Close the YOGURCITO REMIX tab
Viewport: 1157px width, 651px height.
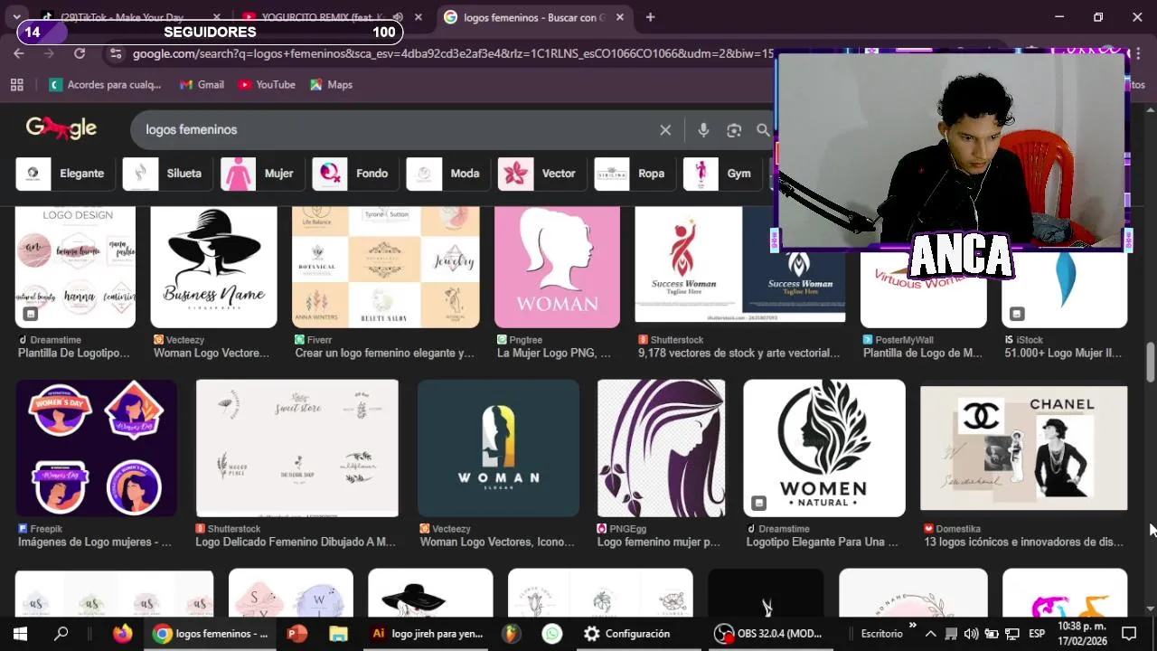coord(418,17)
